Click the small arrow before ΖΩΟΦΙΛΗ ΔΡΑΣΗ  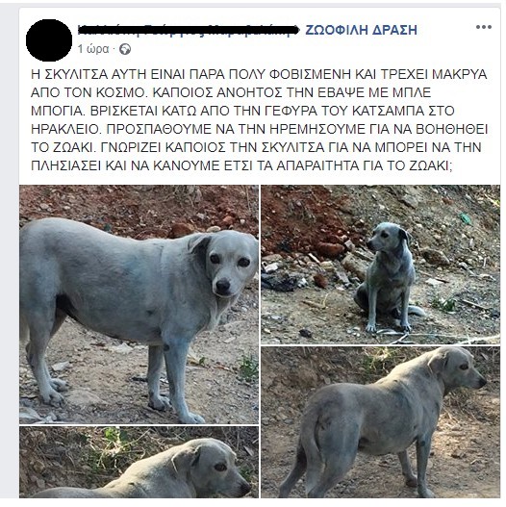(299, 30)
